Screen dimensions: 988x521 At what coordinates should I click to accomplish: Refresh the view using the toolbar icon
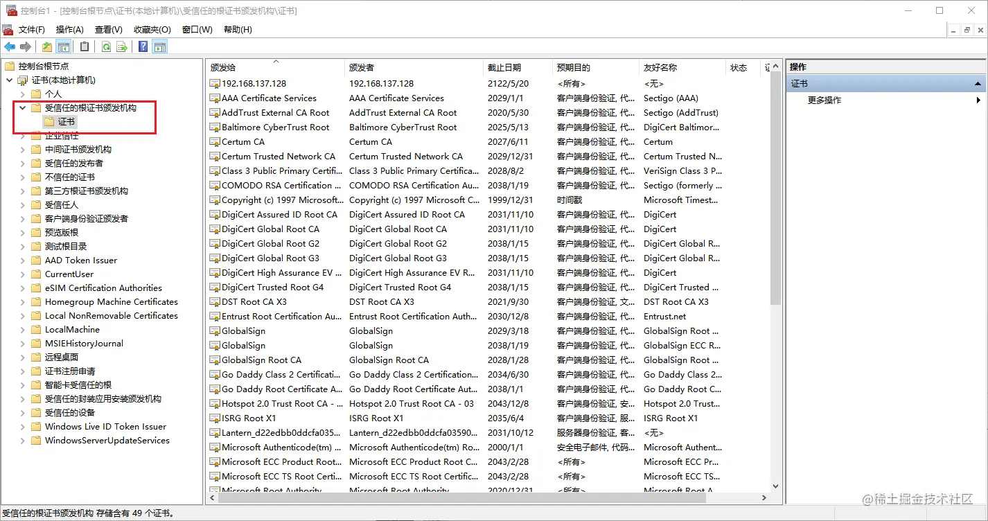[106, 47]
